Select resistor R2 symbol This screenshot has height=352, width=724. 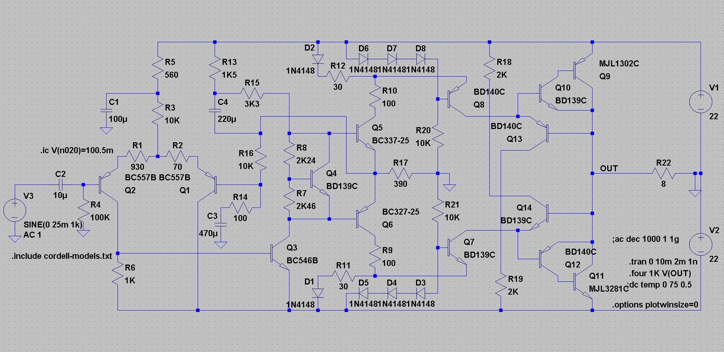(x=178, y=156)
